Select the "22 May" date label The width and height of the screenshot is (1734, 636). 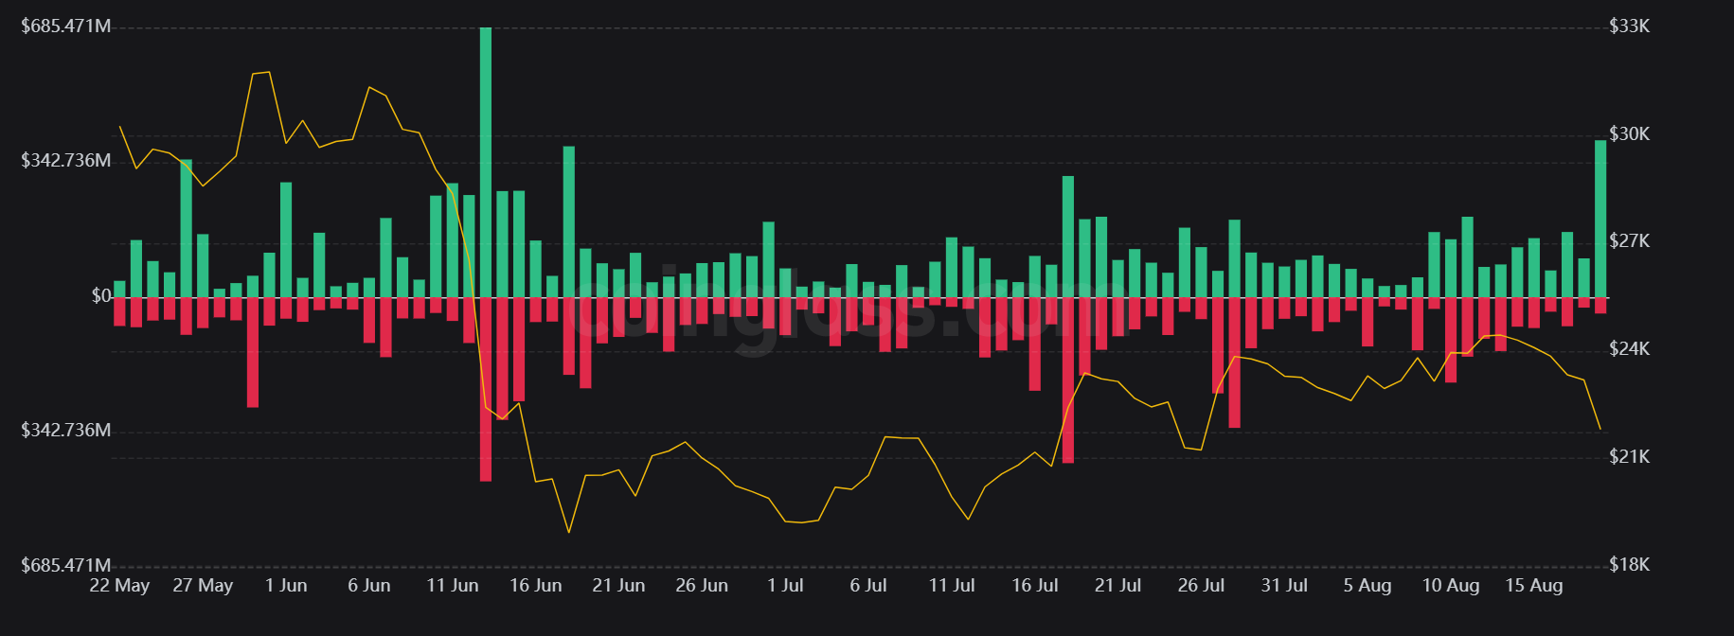click(x=119, y=586)
